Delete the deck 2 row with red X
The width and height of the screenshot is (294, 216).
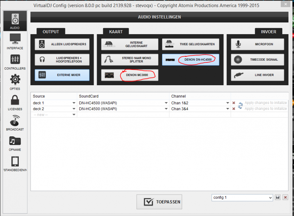(234, 109)
